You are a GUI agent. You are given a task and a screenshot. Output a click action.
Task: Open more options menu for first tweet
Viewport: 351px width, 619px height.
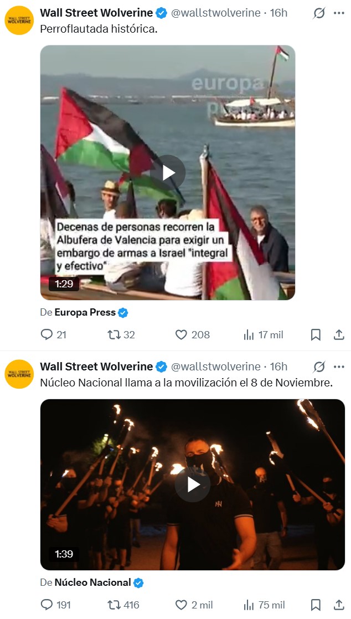click(339, 13)
